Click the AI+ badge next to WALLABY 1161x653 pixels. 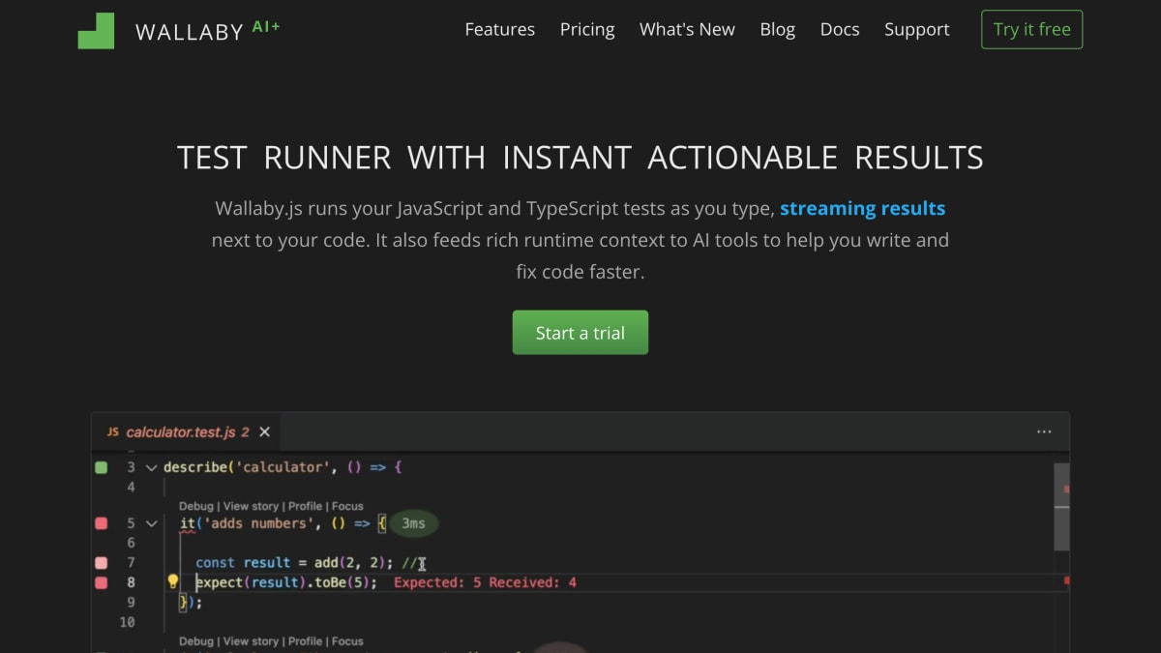pos(266,26)
